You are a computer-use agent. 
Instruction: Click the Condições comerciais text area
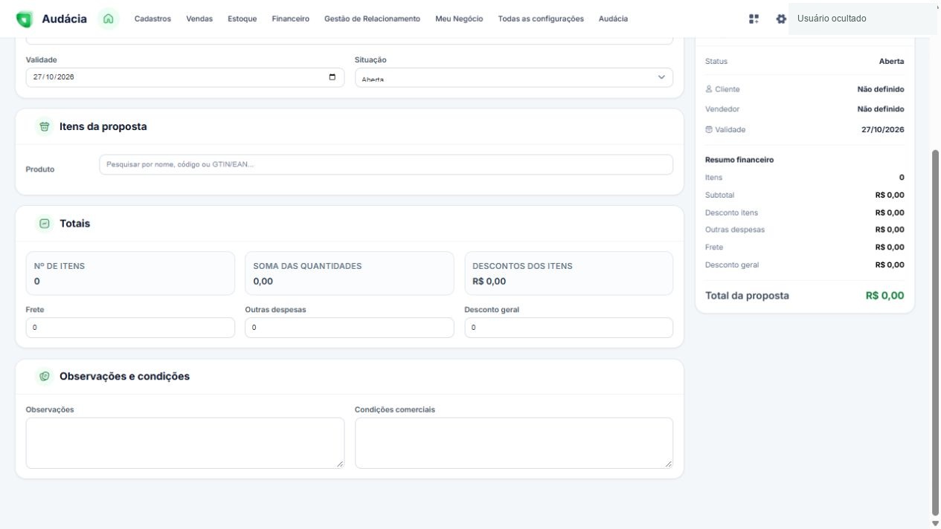coord(514,443)
